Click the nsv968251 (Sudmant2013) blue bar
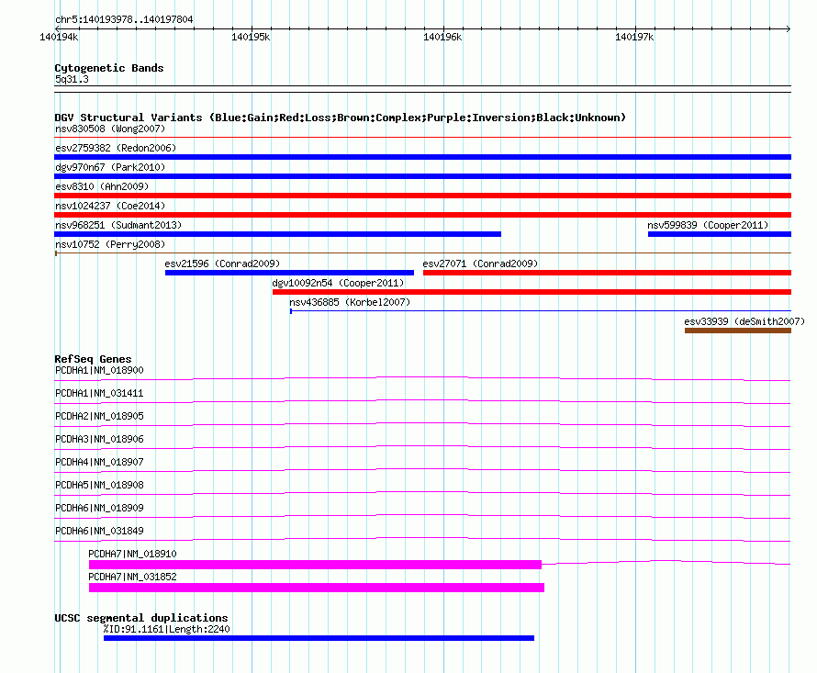 (278, 234)
